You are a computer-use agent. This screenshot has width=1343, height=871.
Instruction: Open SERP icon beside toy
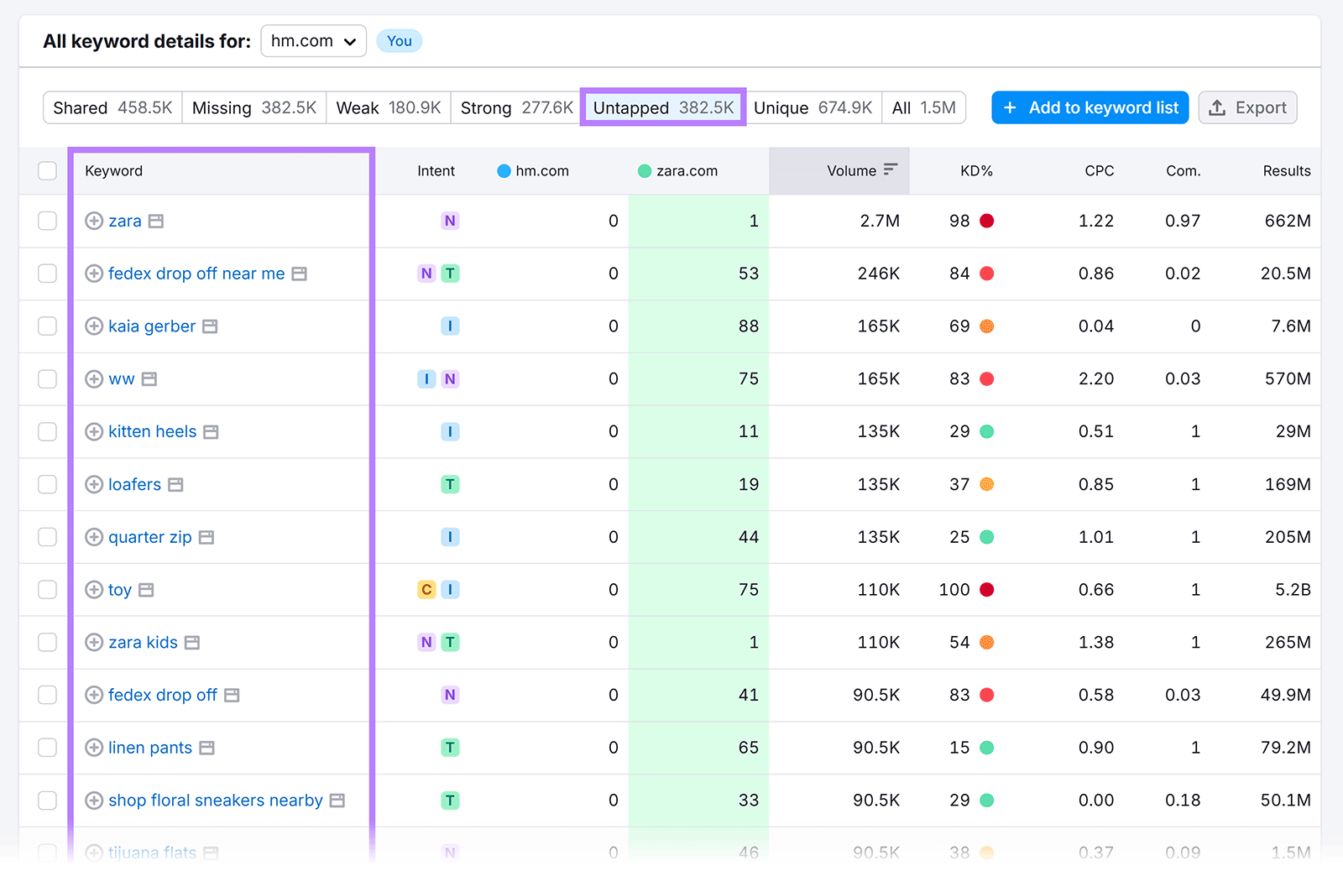pyautogui.click(x=146, y=590)
